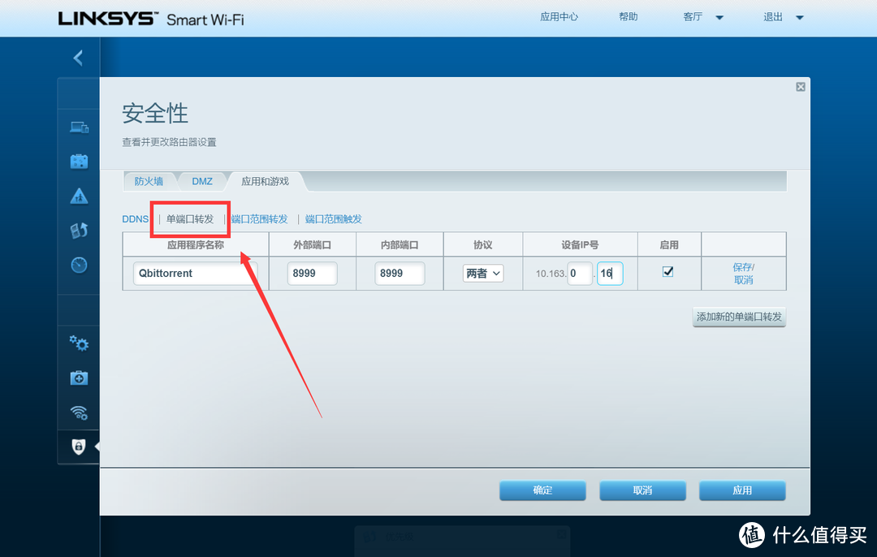Screen dimensions: 877x557
Task: Open the Troubleshooting first-aid icon
Action: pyautogui.click(x=79, y=378)
